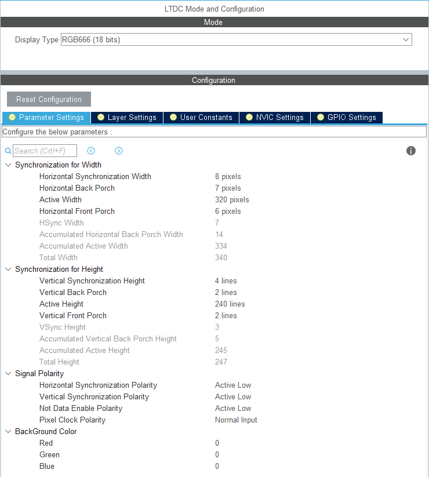The width and height of the screenshot is (429, 477).
Task: Select Not Data Enable Polarity row label
Action: (81, 408)
